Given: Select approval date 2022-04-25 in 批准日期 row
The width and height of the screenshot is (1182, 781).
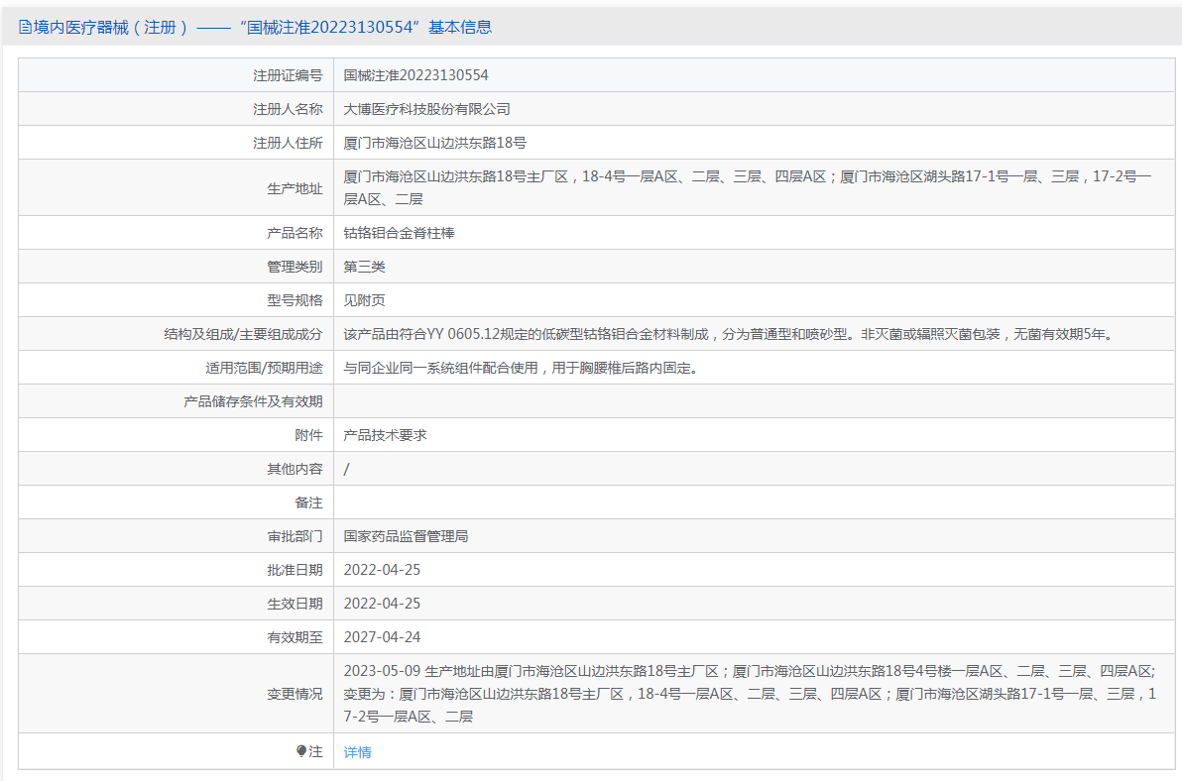Looking at the screenshot, I should coord(382,570).
